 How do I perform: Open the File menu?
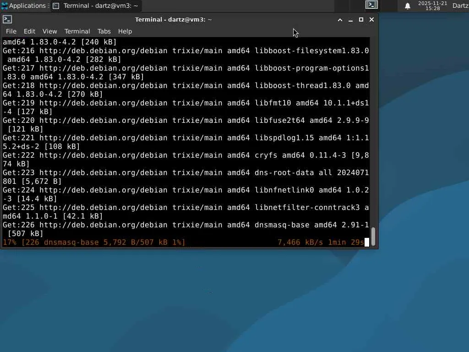(x=11, y=31)
